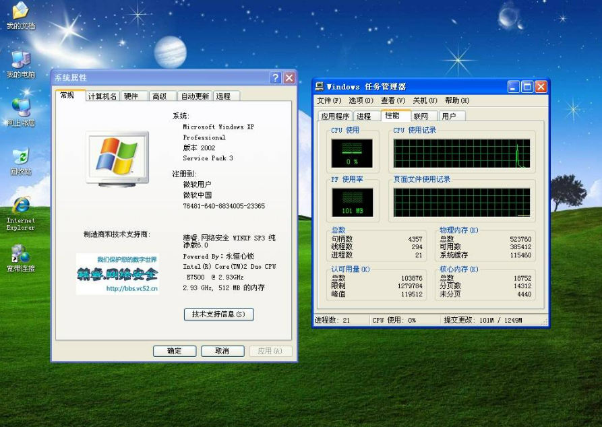Click the Service Pack 3 text
602x427 pixels.
[x=208, y=158]
